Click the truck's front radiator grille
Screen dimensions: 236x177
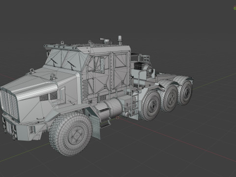pyautogui.click(x=9, y=104)
